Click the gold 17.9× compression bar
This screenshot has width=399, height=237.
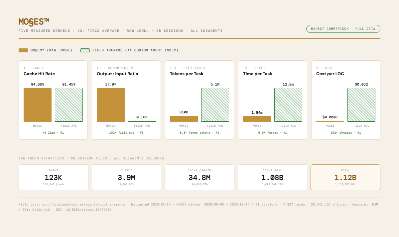(111, 105)
